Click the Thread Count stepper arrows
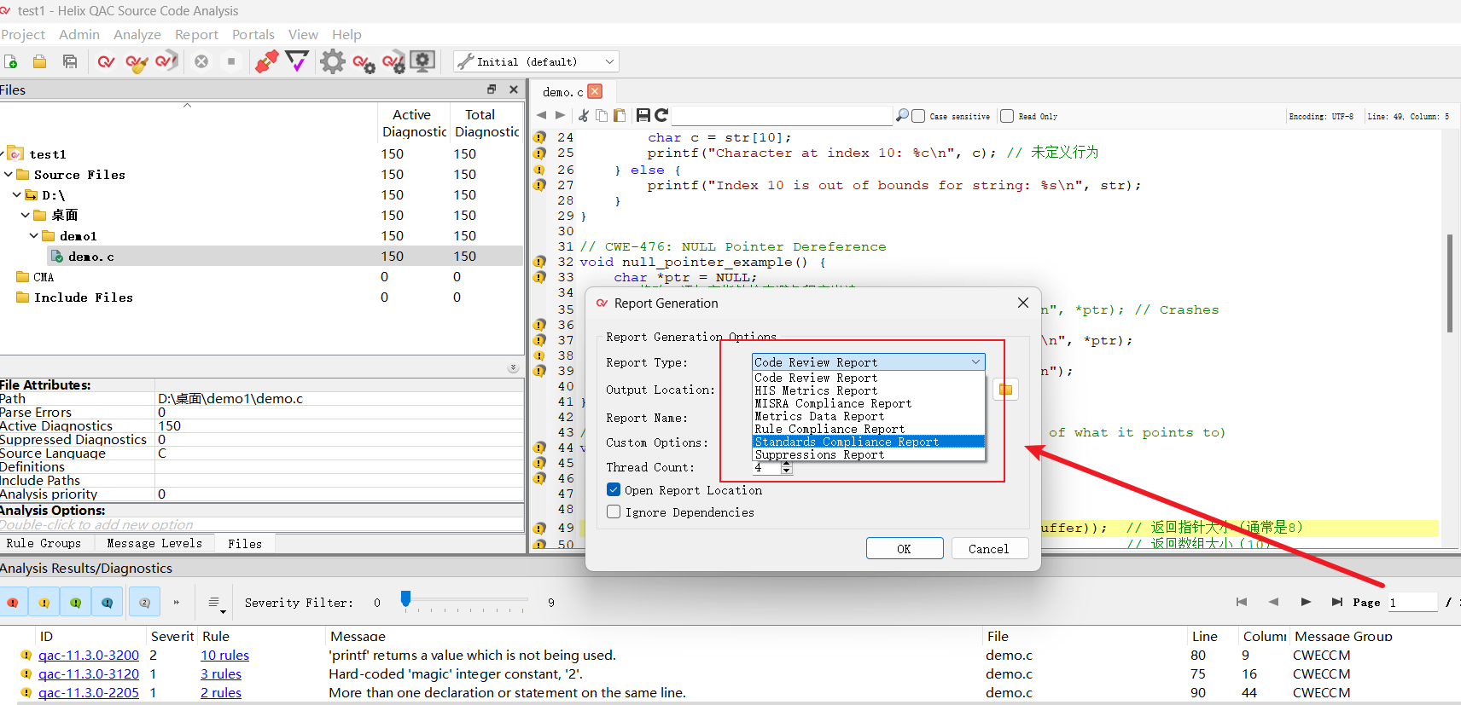 787,468
